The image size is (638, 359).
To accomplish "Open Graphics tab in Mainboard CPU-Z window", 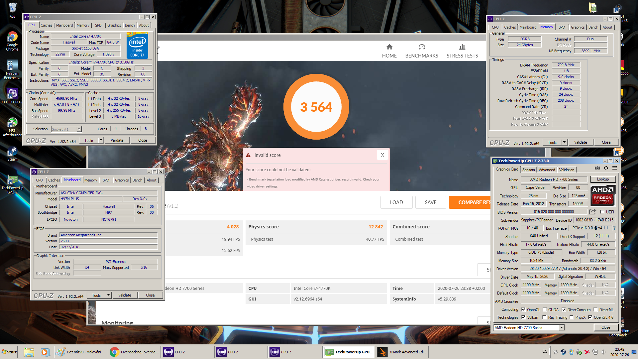I will pyautogui.click(x=122, y=180).
